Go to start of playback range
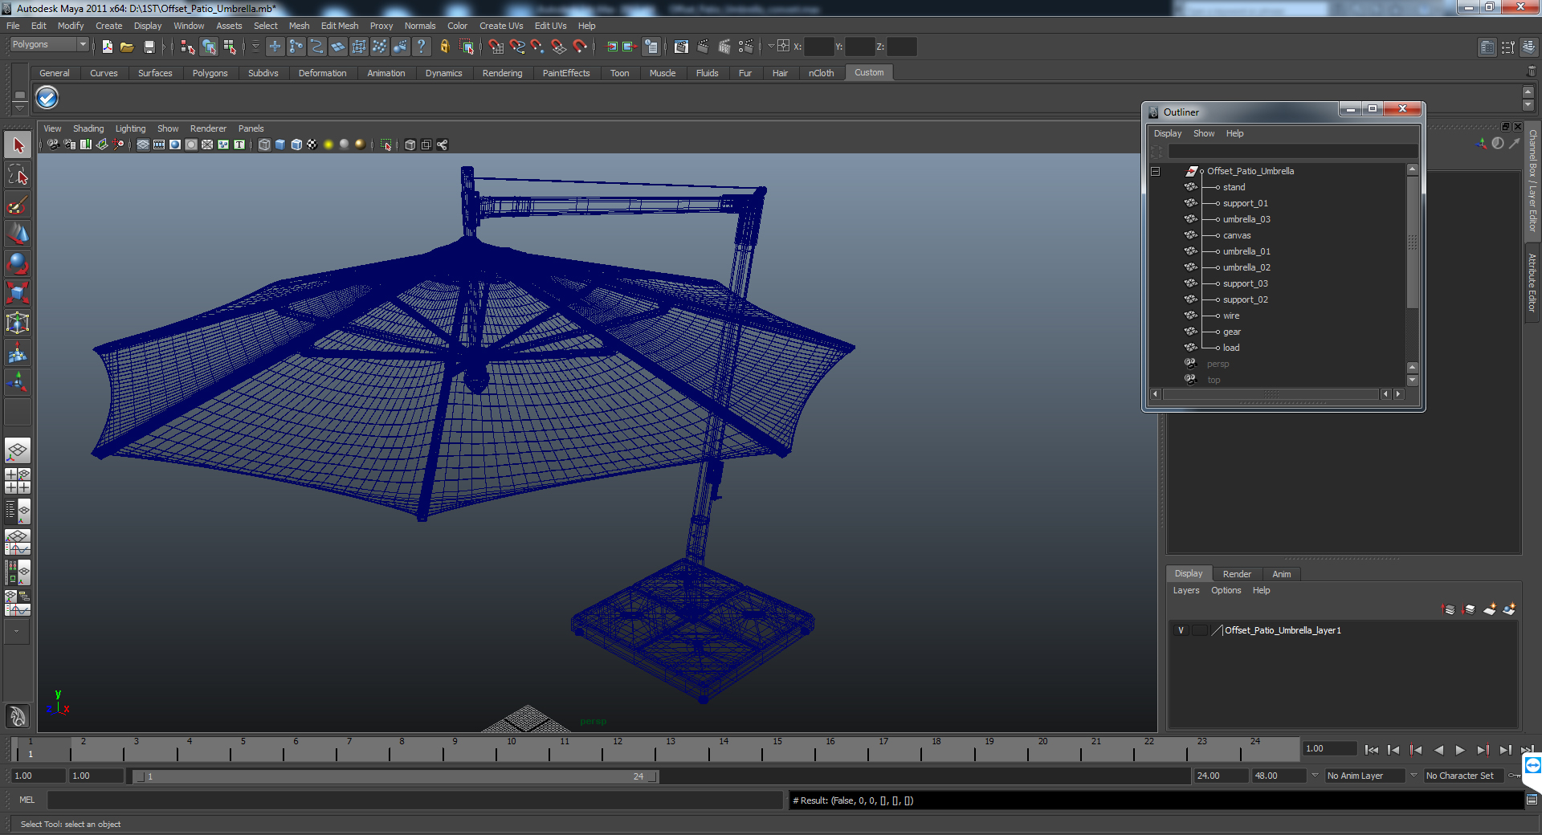The image size is (1542, 835). 1372,750
